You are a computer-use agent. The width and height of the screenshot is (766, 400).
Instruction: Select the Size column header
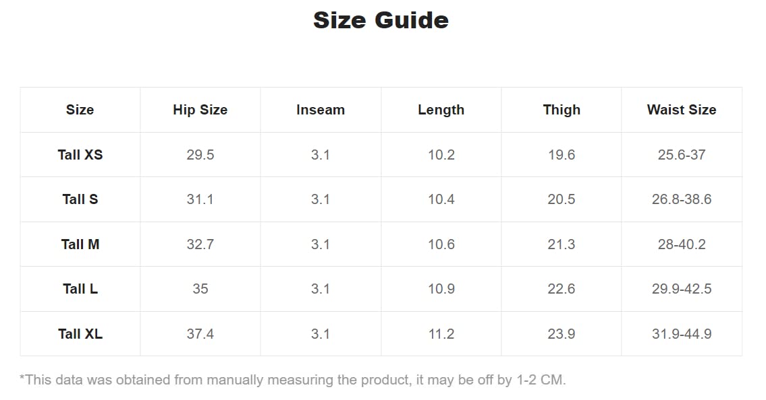(x=80, y=110)
